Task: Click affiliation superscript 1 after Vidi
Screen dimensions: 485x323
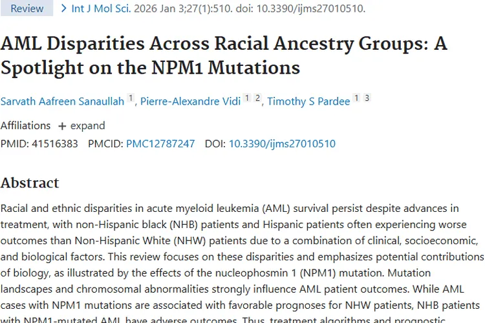Action: coord(247,98)
